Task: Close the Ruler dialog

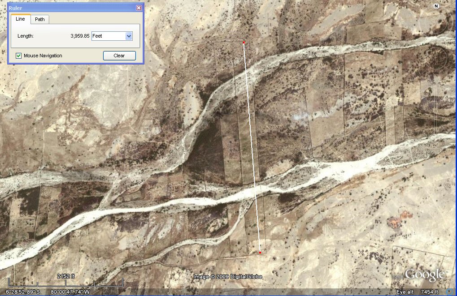Action: tap(139, 8)
